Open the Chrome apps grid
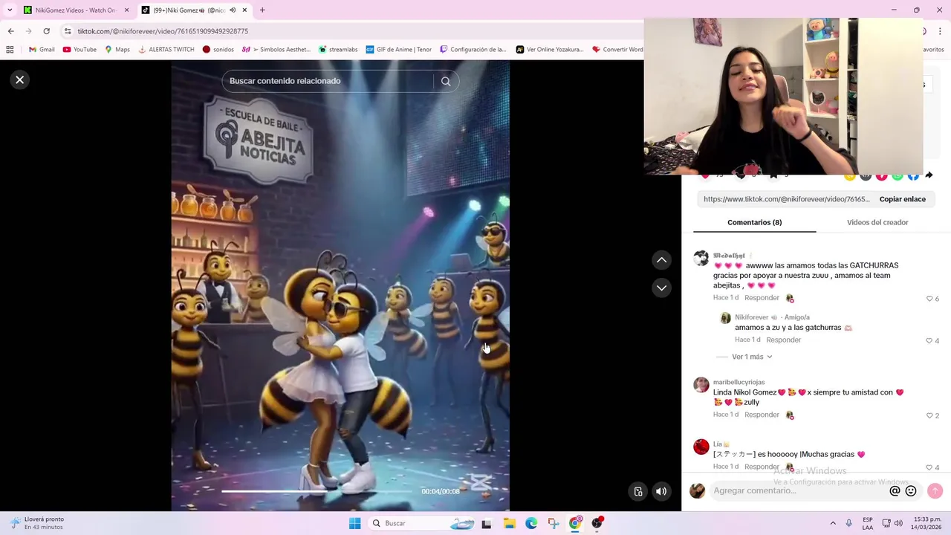This screenshot has height=535, width=951. [x=10, y=50]
